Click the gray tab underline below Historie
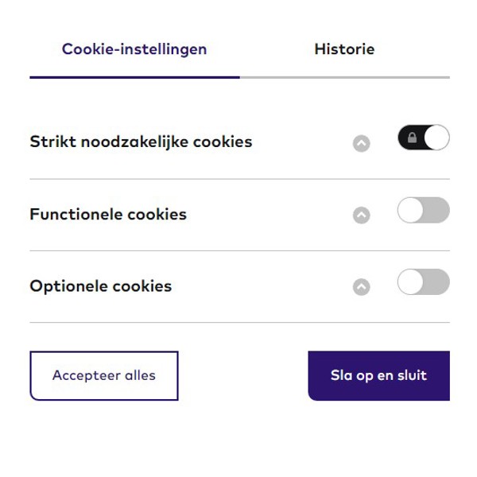The width and height of the screenshot is (477, 477). [344, 77]
